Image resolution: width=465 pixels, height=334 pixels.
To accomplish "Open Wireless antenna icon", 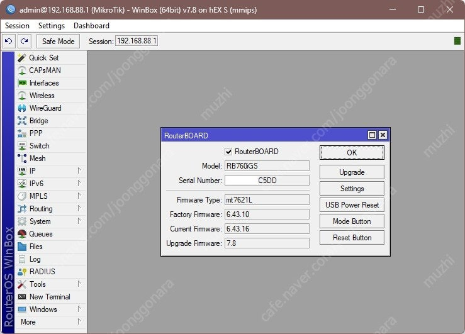I will [22, 96].
